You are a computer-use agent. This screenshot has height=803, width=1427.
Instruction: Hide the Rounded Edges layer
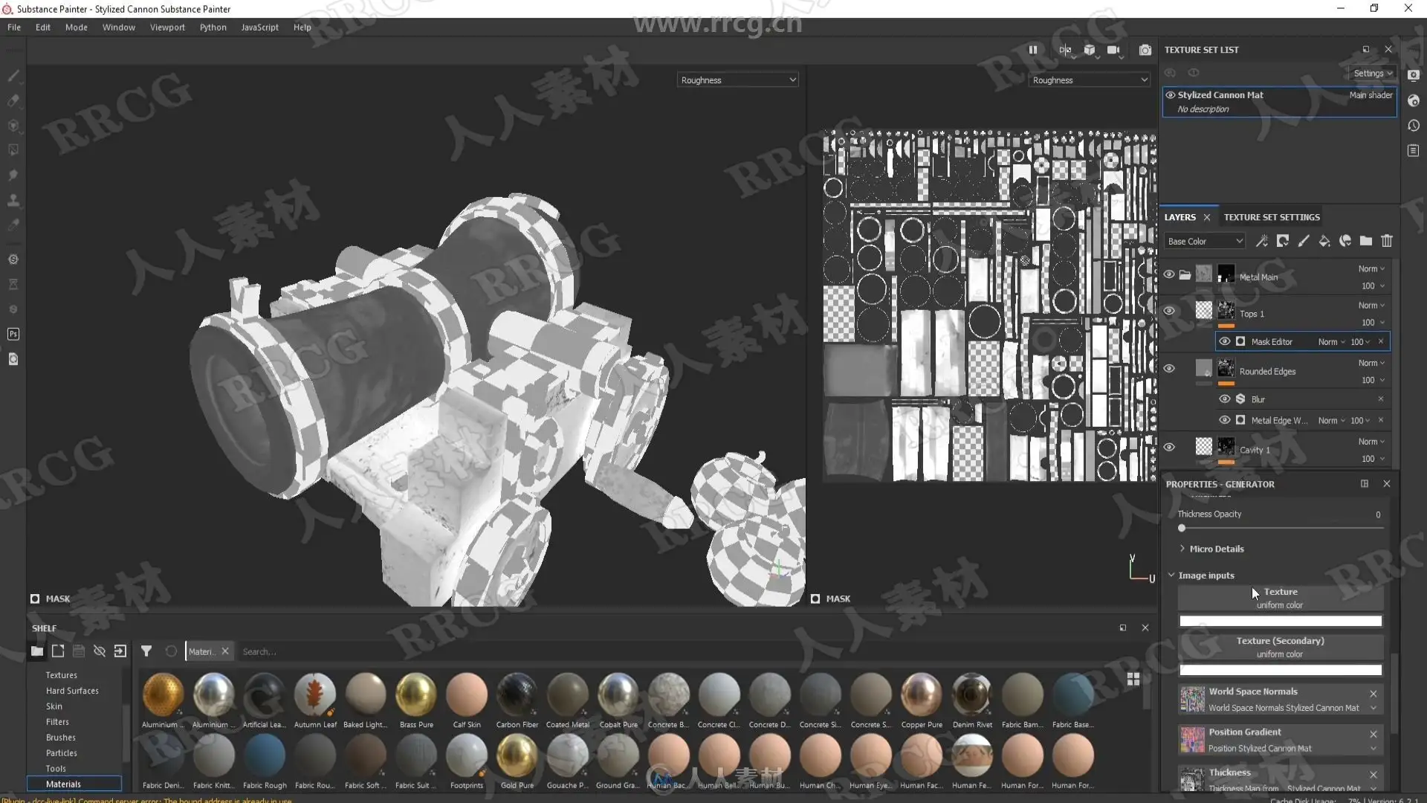click(1169, 369)
